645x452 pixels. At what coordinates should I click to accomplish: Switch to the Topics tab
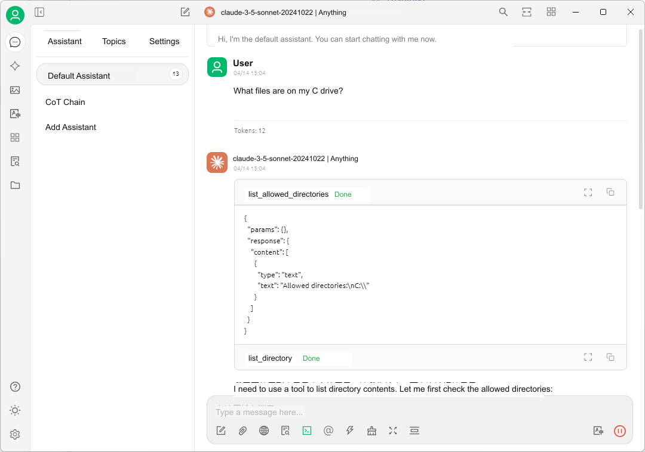tap(114, 42)
